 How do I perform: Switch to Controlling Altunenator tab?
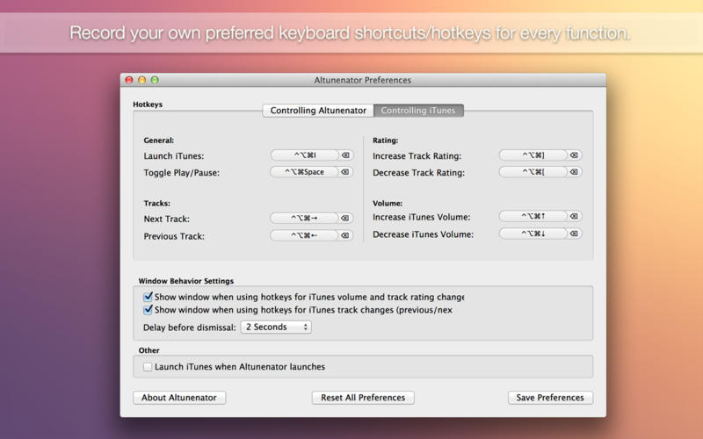click(x=318, y=111)
